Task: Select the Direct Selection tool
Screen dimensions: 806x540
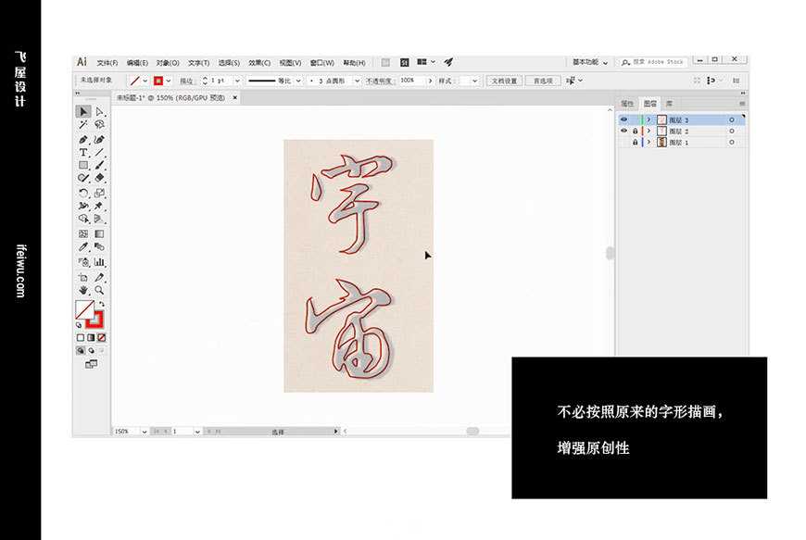Action: (x=99, y=112)
